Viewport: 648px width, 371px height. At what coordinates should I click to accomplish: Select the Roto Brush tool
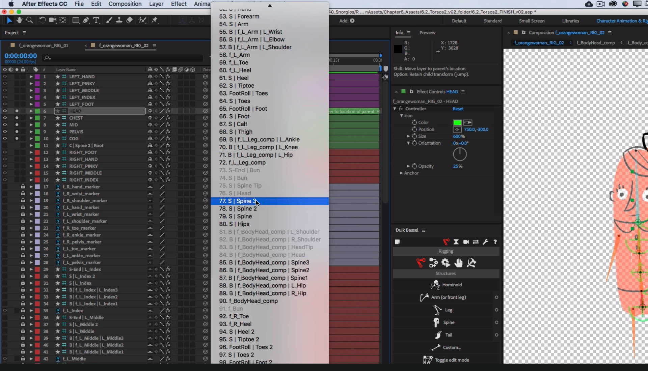(x=142, y=20)
